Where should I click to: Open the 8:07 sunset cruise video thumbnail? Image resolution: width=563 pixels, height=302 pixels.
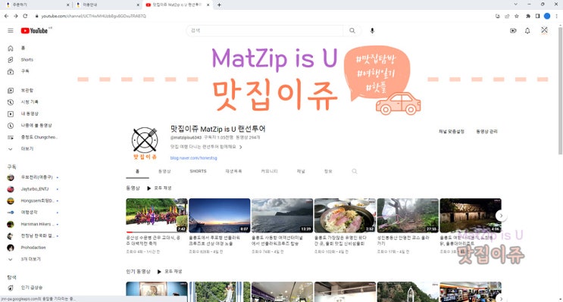(220, 215)
